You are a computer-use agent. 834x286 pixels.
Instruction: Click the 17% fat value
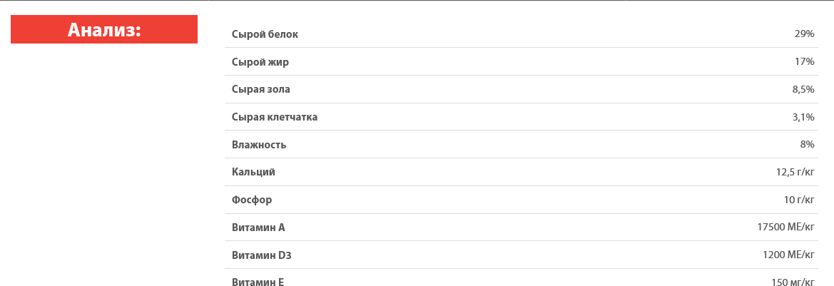pos(804,61)
